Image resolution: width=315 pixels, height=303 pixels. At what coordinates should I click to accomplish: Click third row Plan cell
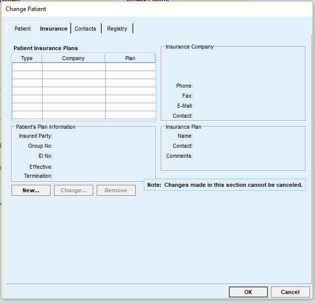130,83
